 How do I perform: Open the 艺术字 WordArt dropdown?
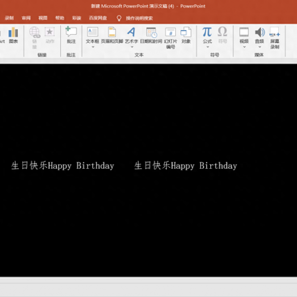pyautogui.click(x=131, y=47)
